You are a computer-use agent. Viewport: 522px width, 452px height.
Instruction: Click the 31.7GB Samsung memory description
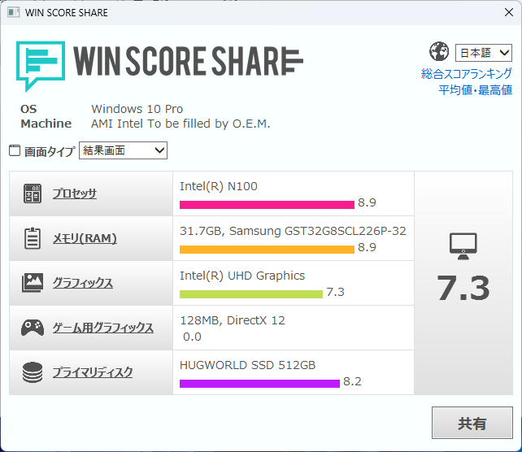(293, 231)
